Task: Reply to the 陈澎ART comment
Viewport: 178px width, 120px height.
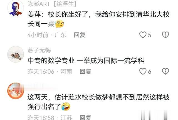Action: (x=80, y=35)
